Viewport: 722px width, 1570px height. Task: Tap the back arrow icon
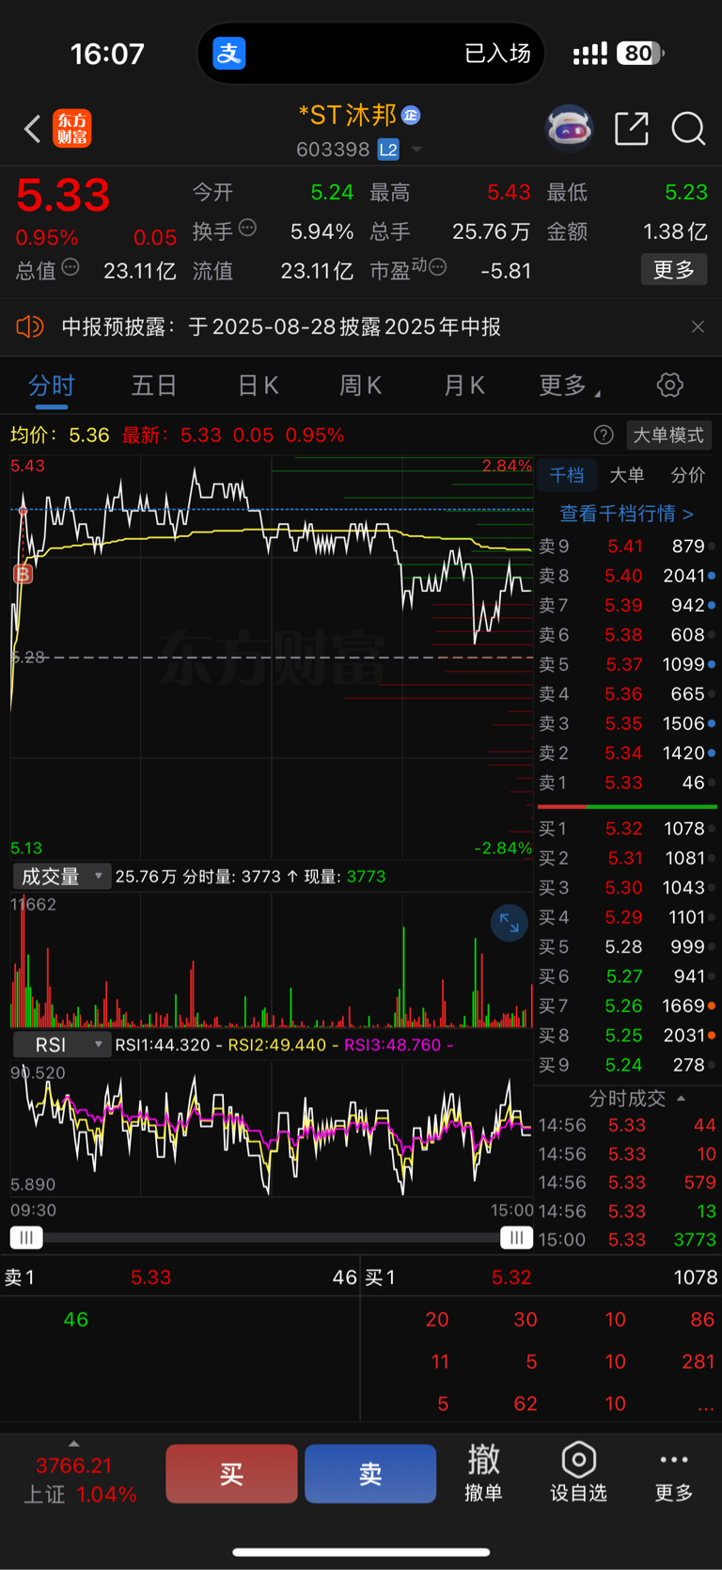[x=32, y=129]
